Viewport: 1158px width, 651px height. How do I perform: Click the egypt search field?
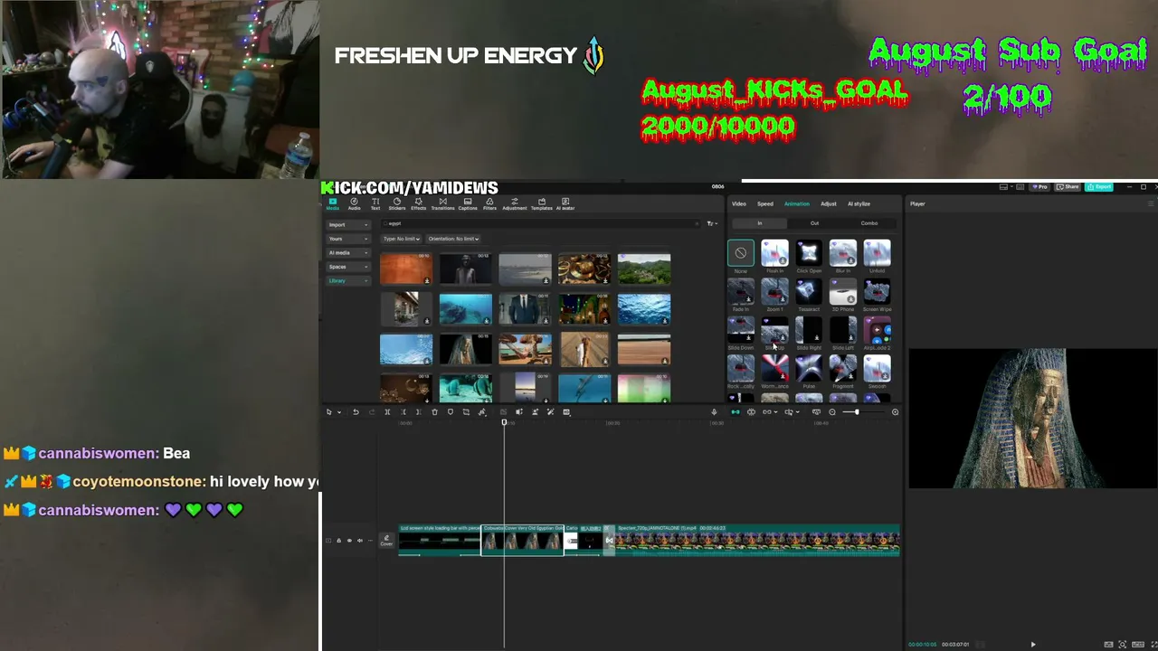(538, 223)
